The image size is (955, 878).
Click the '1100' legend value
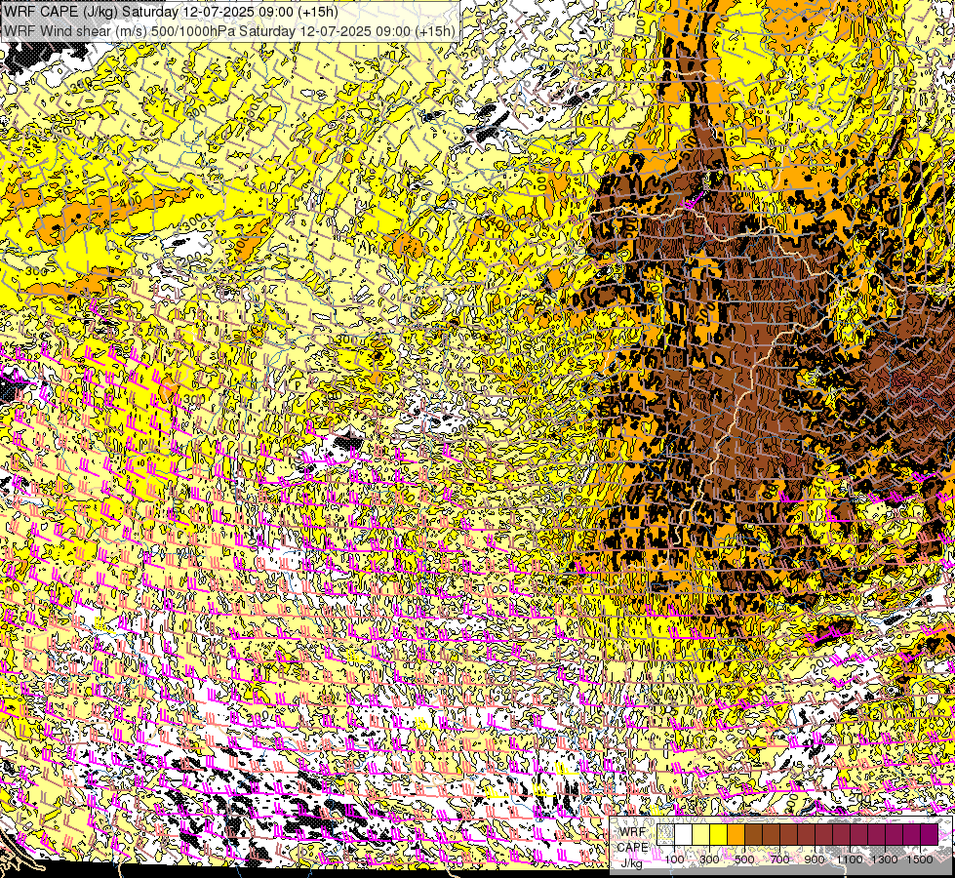click(x=849, y=859)
